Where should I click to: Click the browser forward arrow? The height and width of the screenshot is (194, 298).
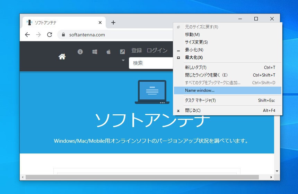click(x=38, y=35)
